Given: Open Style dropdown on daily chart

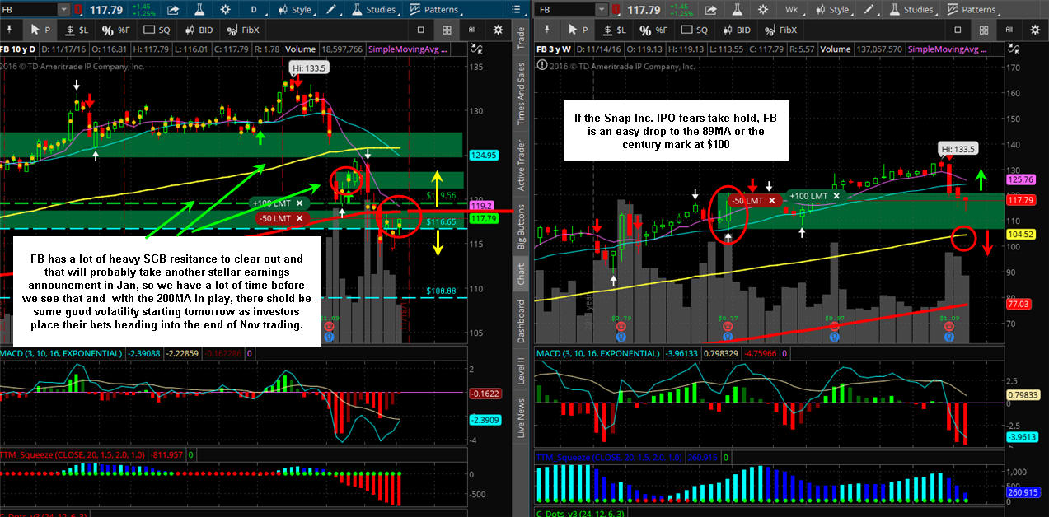Looking at the screenshot, I should pos(296,10).
